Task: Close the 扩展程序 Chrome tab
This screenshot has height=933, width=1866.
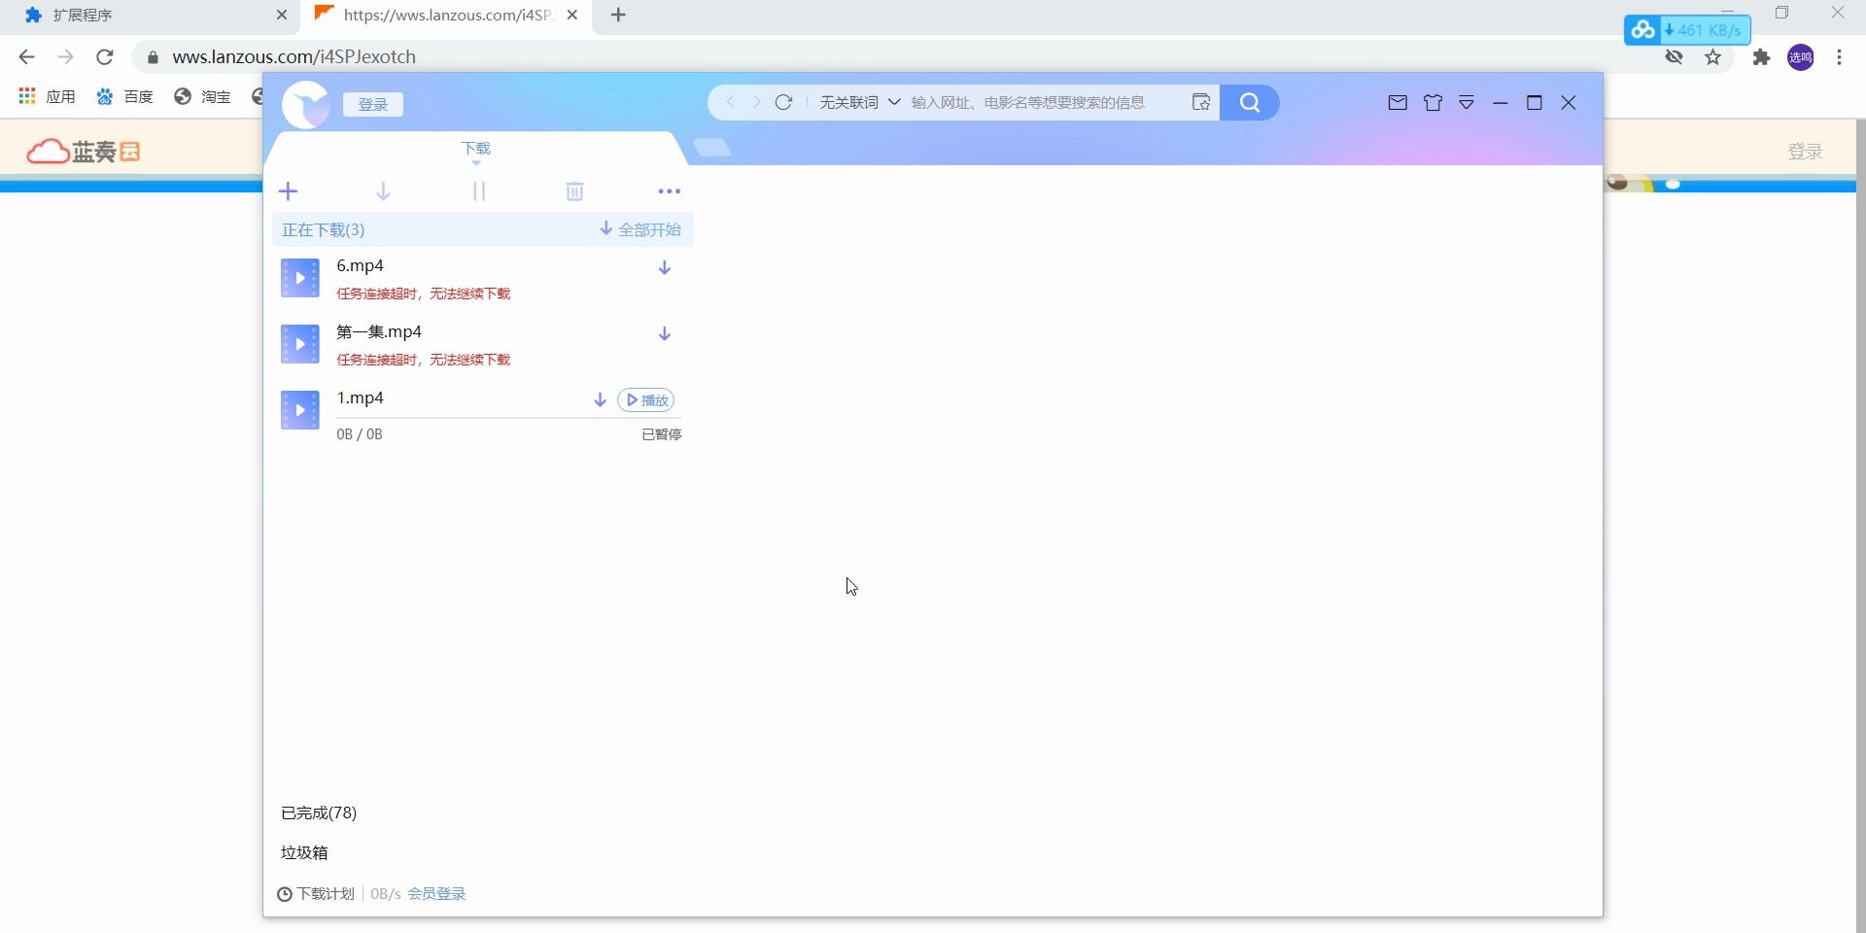Action: tap(282, 16)
